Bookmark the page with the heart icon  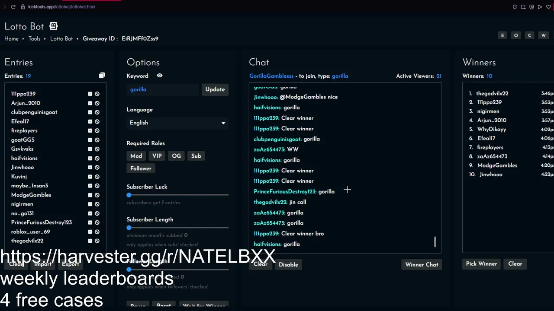coord(548,7)
